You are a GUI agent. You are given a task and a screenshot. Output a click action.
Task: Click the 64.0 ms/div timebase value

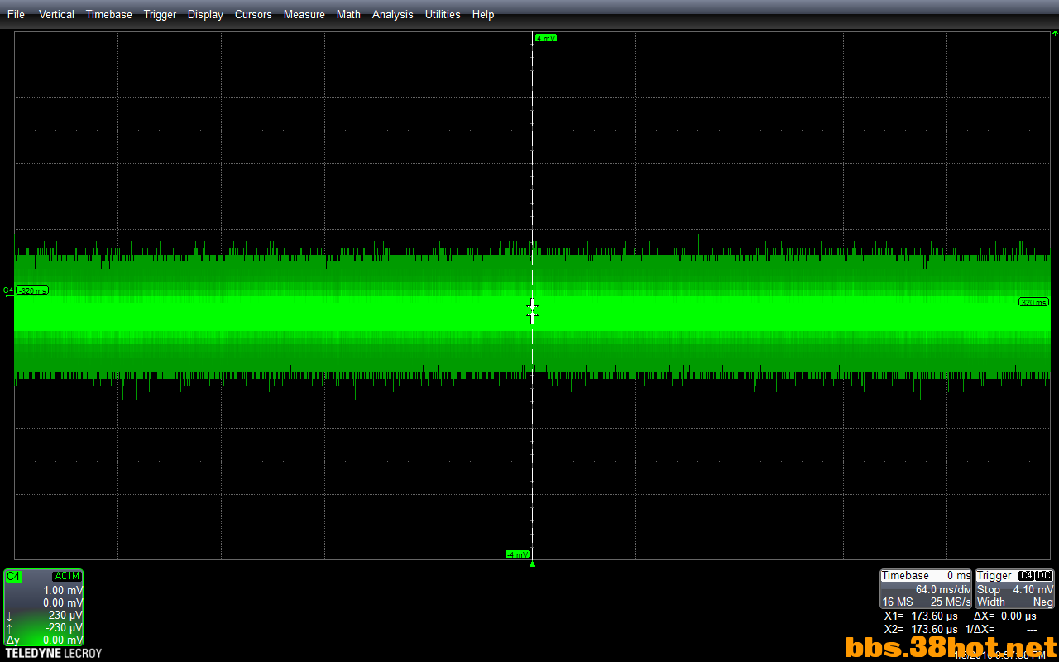pos(942,589)
